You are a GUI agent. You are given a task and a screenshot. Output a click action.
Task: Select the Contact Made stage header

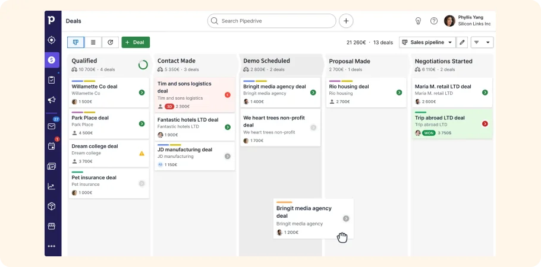[x=177, y=61]
